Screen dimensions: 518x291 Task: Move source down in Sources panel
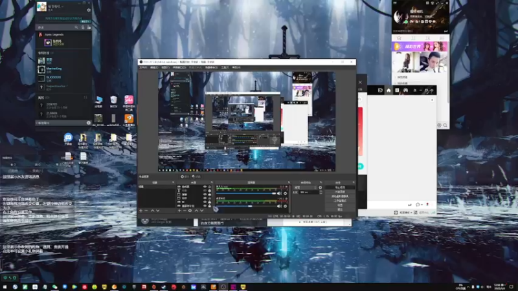coord(201,211)
